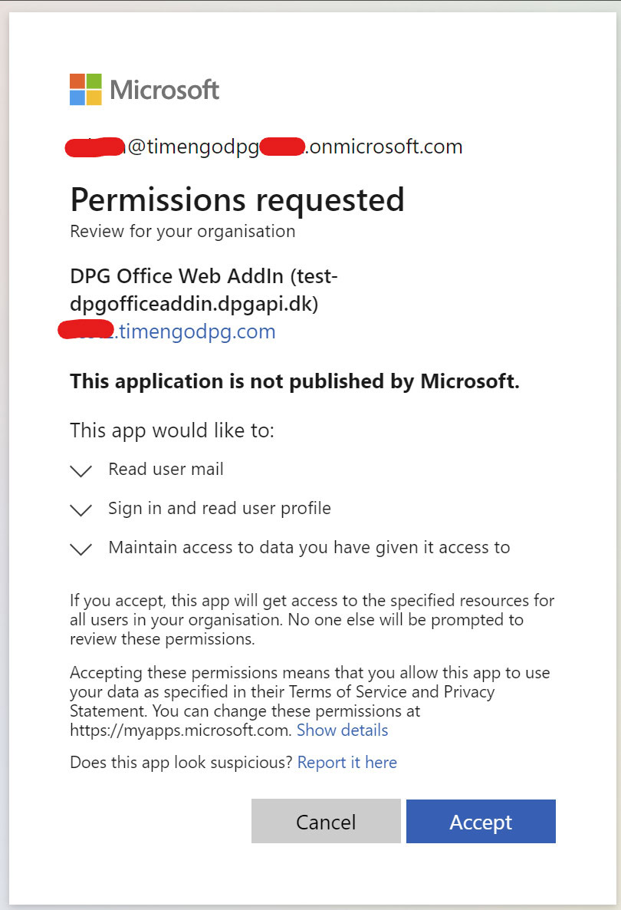Click the Review for your organisation subtitle
Viewport: 621px width, 910px height.
(x=182, y=232)
